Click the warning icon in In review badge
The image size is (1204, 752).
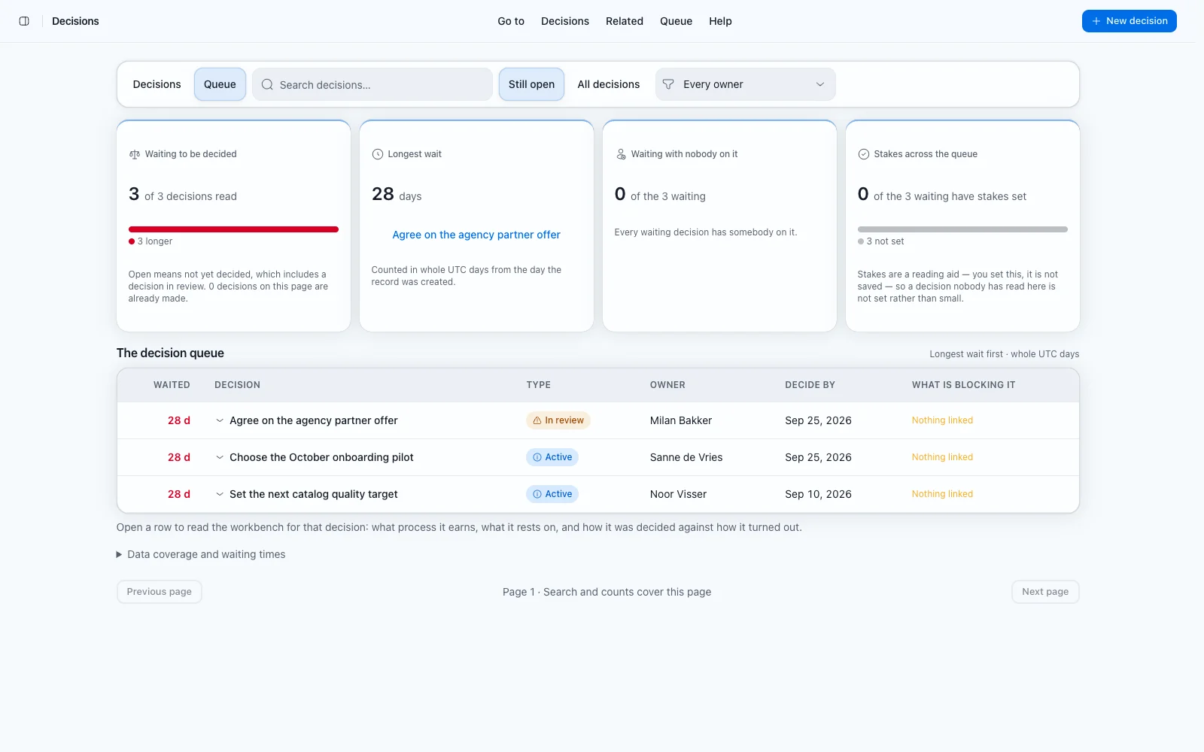[537, 420]
